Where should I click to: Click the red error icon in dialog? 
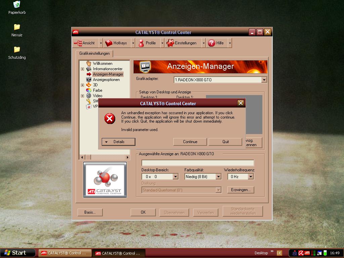click(x=110, y=119)
